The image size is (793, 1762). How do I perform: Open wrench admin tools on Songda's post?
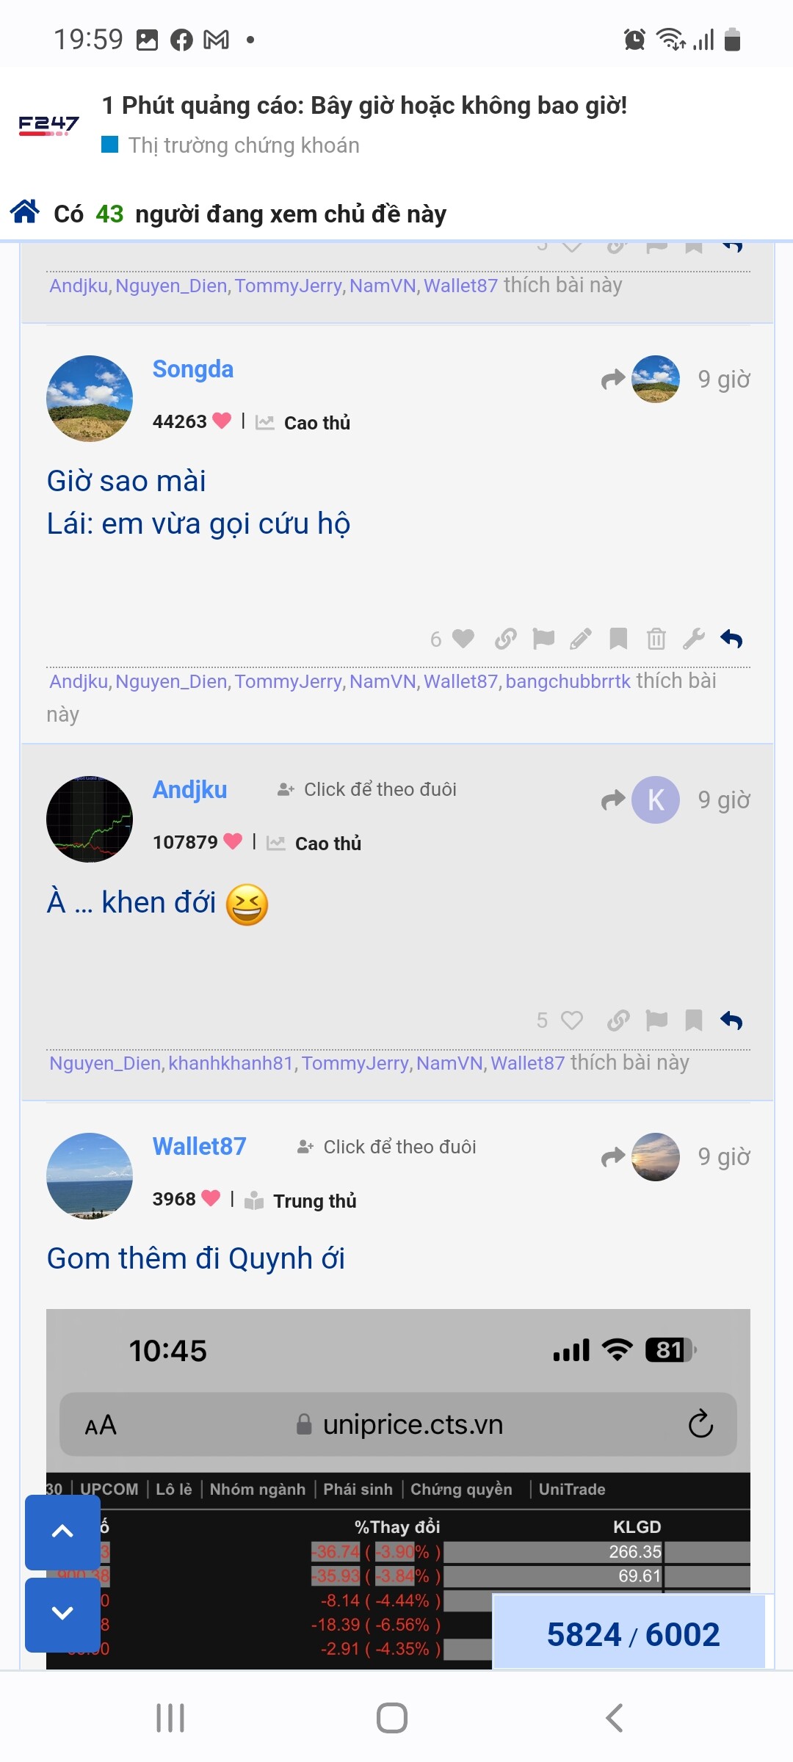(x=694, y=639)
